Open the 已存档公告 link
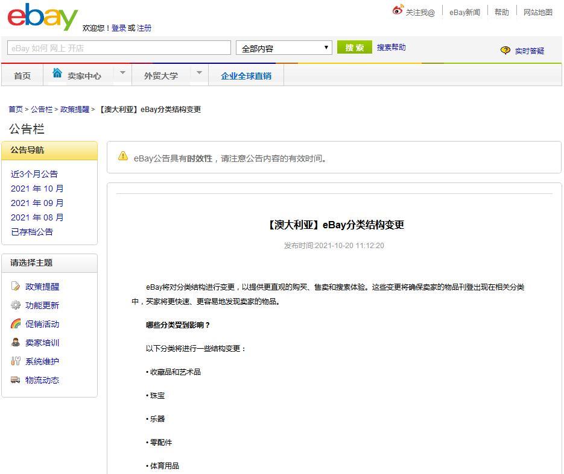564x474 pixels. tap(32, 232)
